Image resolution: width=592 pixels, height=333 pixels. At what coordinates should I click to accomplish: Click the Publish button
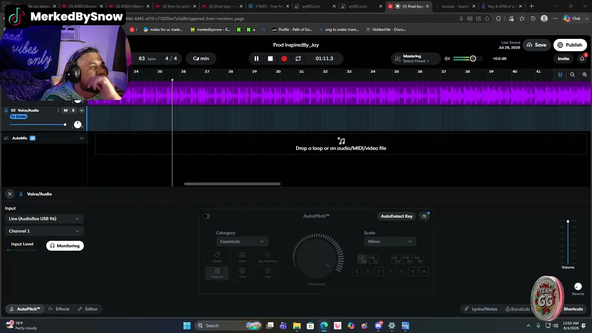pyautogui.click(x=570, y=45)
